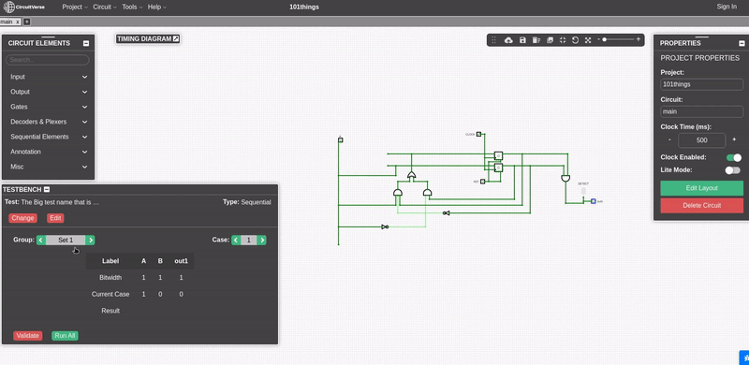Zoom in with the plus icon in toolbar
The height and width of the screenshot is (365, 749).
tap(639, 39)
